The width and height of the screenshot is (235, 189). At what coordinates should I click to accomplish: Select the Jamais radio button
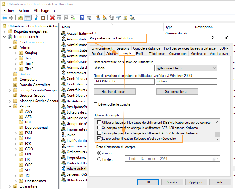(99, 153)
